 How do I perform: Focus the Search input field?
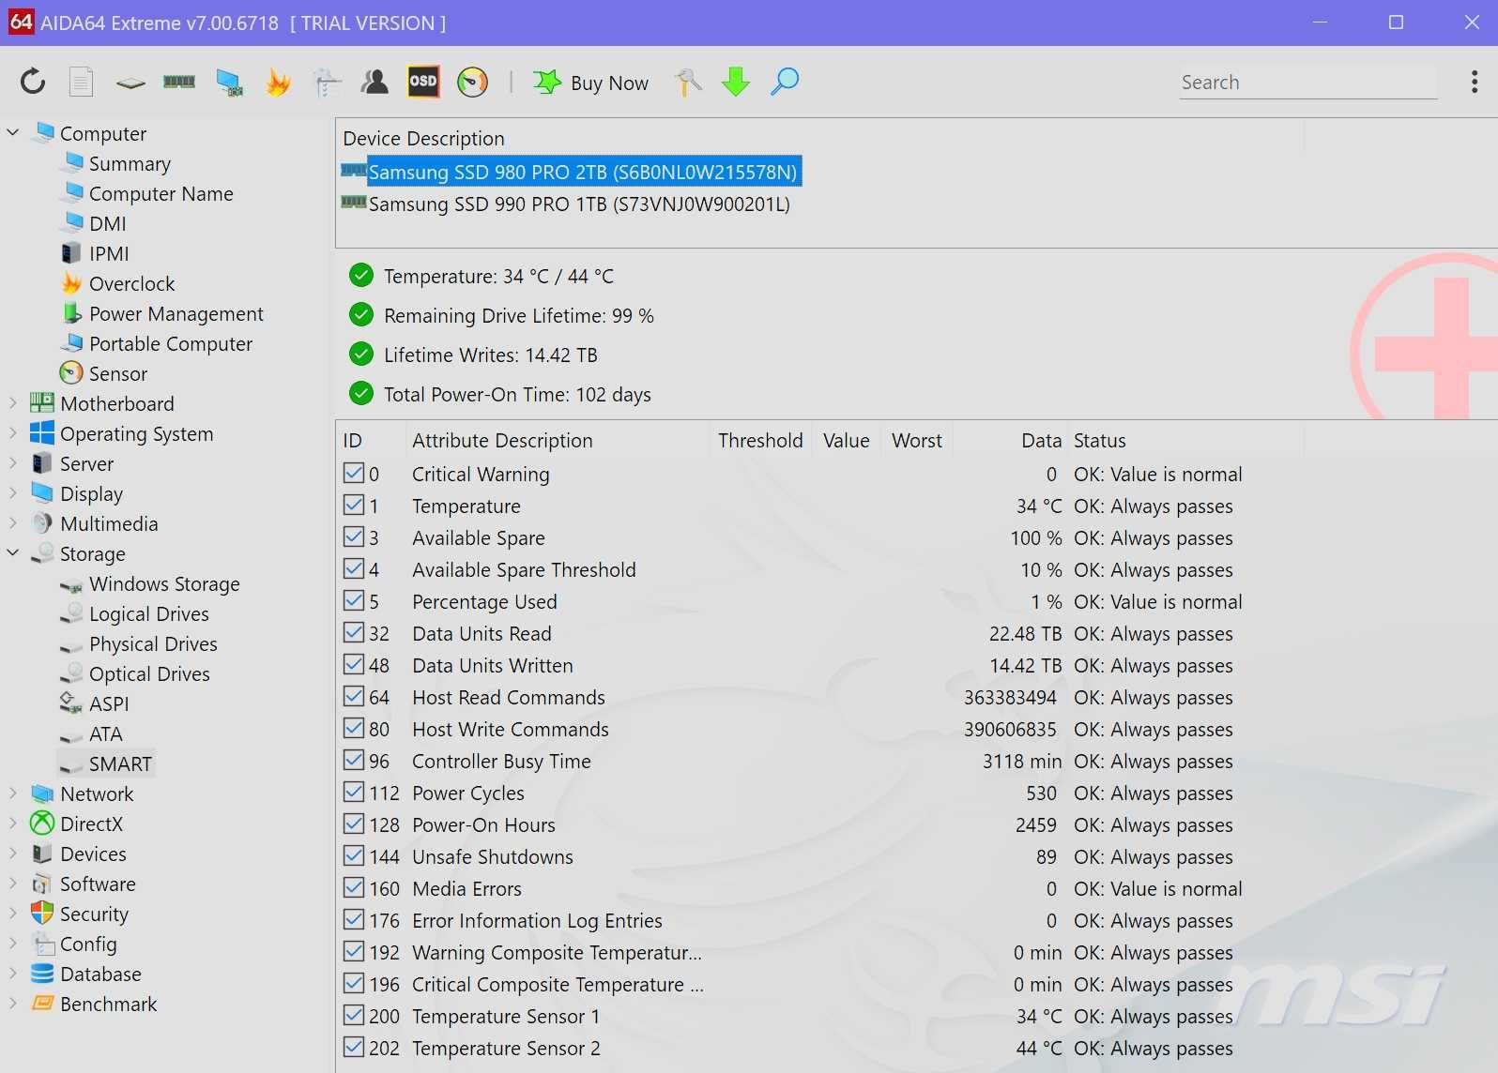pos(1308,83)
